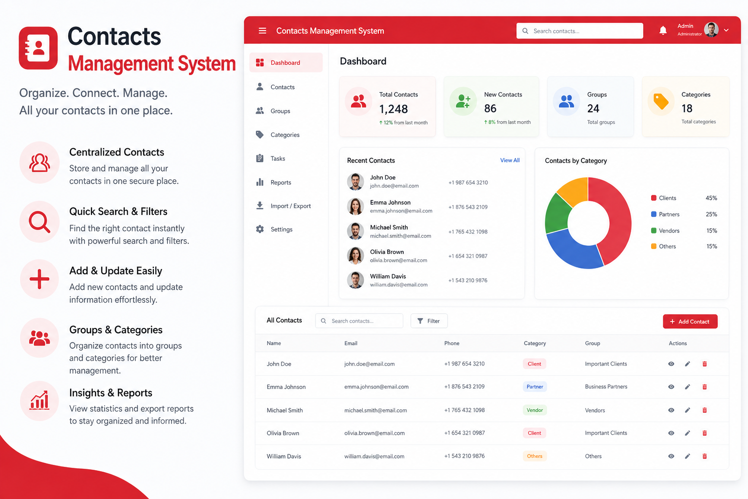Edit Emma Johnson's contact with pencil icon

[688, 387]
